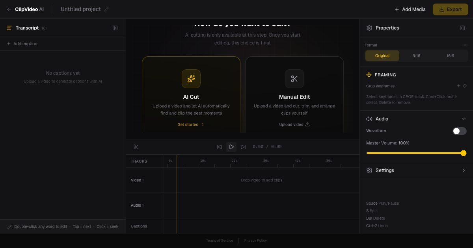Add a caption
Viewport: 473px width, 248px height.
tap(22, 44)
